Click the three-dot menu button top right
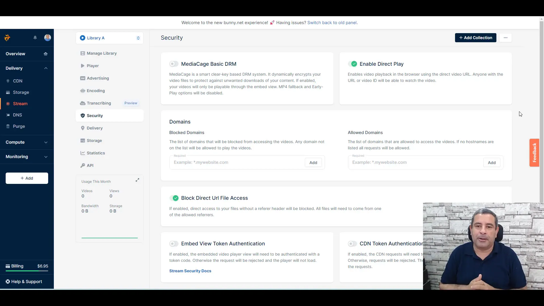Viewport: 544px width, 306px height. [x=505, y=37]
